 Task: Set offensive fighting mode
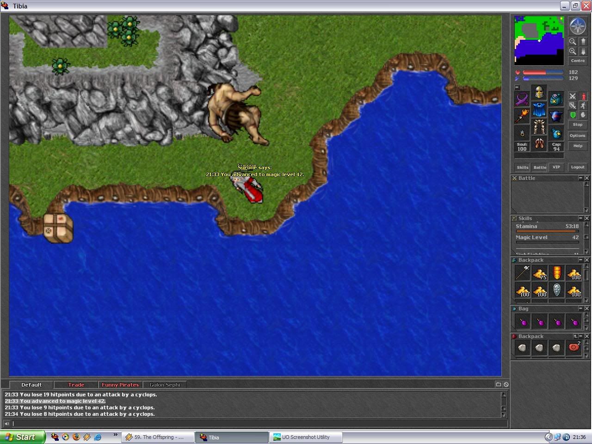pyautogui.click(x=573, y=96)
